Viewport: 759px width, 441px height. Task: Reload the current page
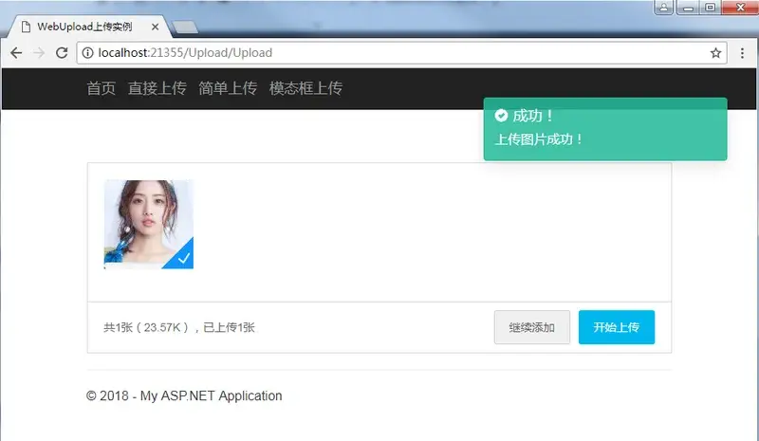[62, 53]
